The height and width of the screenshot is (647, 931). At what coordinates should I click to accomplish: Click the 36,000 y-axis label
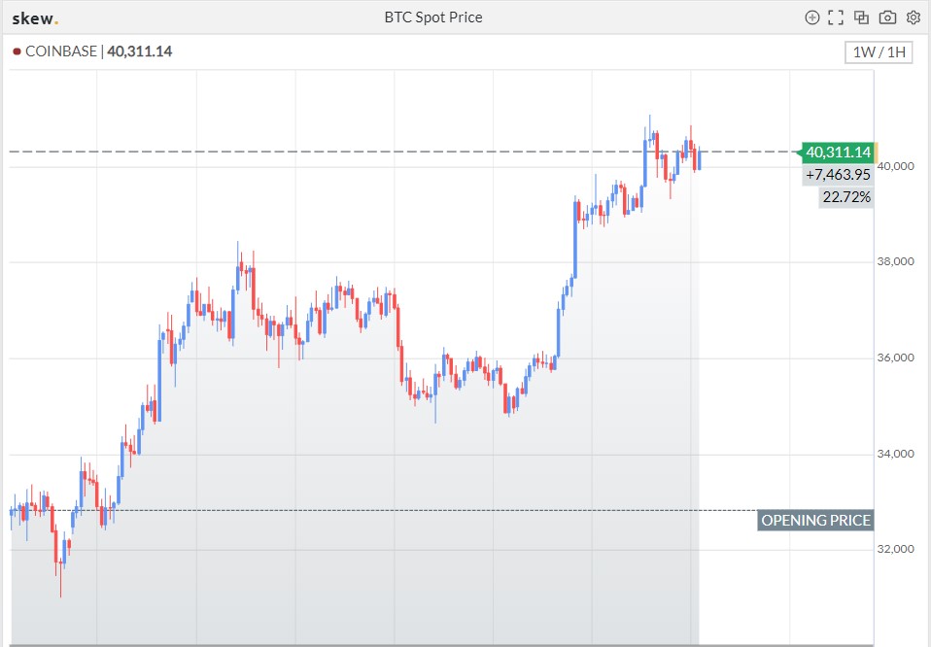895,358
